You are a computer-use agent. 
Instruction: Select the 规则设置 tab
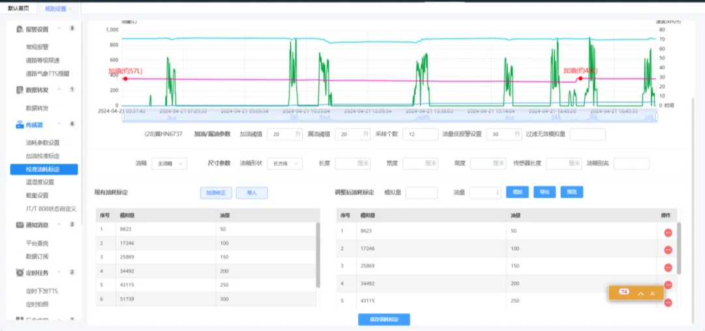click(x=55, y=8)
